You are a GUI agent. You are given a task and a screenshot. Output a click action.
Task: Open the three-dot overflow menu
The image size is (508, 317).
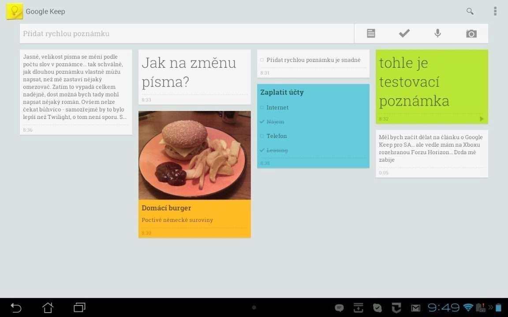click(495, 11)
